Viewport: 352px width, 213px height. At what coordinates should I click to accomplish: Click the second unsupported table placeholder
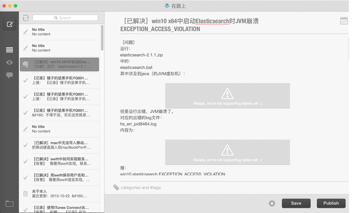point(227,152)
